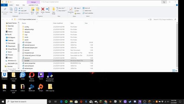Click the Up one level arrow
Screen dimensions: 184x104
tap(12, 19)
